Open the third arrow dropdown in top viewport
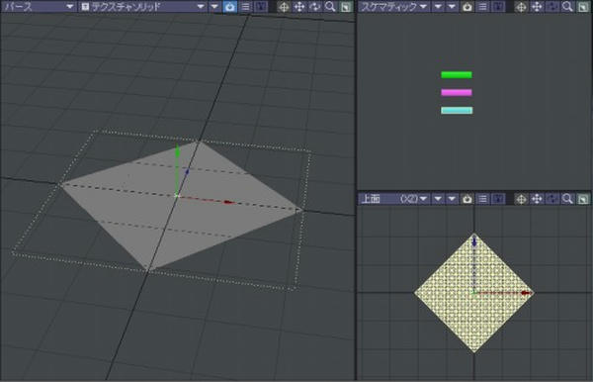The image size is (593, 382). [452, 198]
